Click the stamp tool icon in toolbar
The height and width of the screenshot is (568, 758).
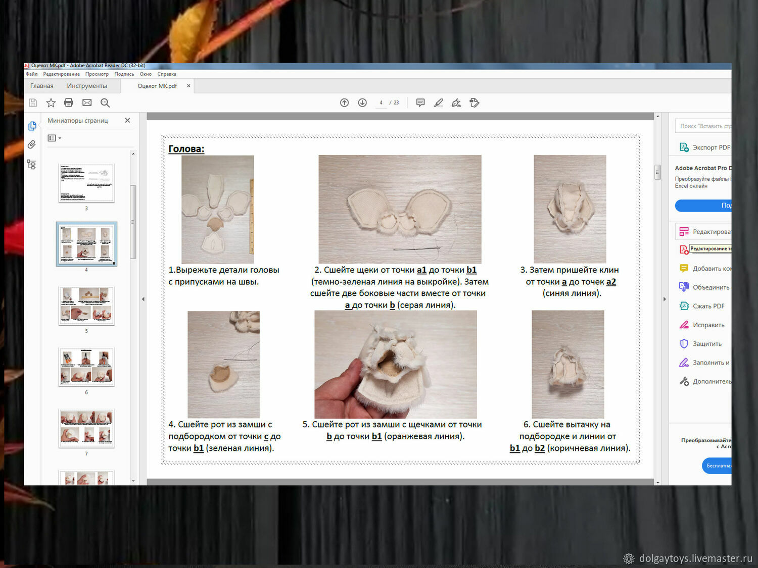point(475,103)
